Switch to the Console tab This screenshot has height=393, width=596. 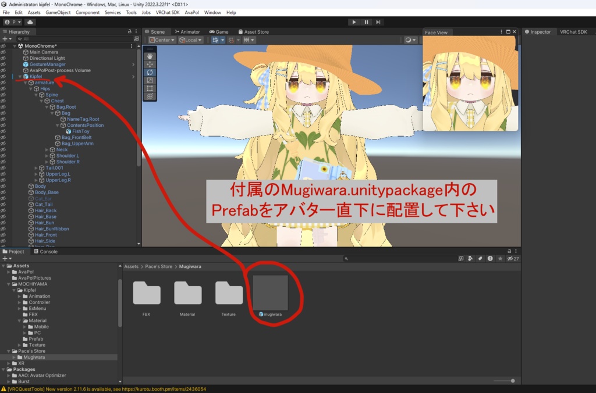click(45, 251)
